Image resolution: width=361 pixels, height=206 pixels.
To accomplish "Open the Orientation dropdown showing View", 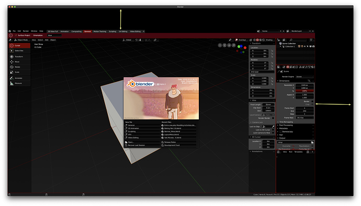I will point(54,35).
